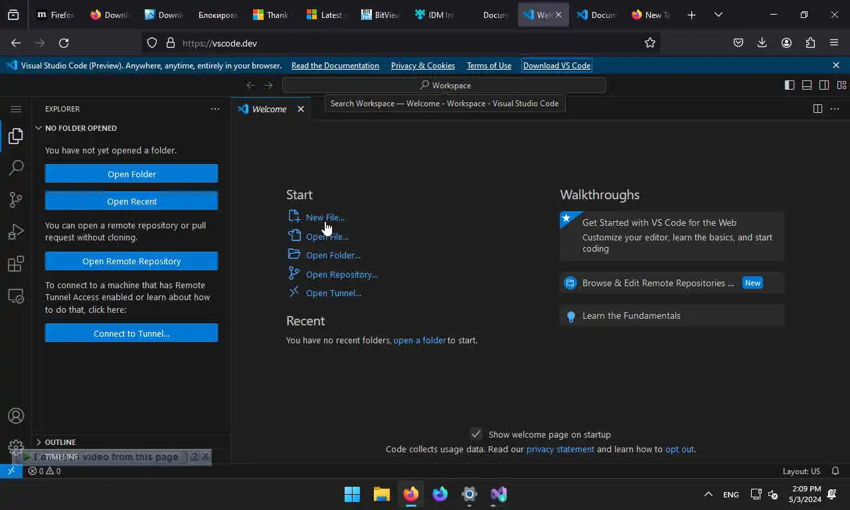The height and width of the screenshot is (510, 850).
Task: Open Visual Studio from taskbar
Action: pyautogui.click(x=499, y=494)
